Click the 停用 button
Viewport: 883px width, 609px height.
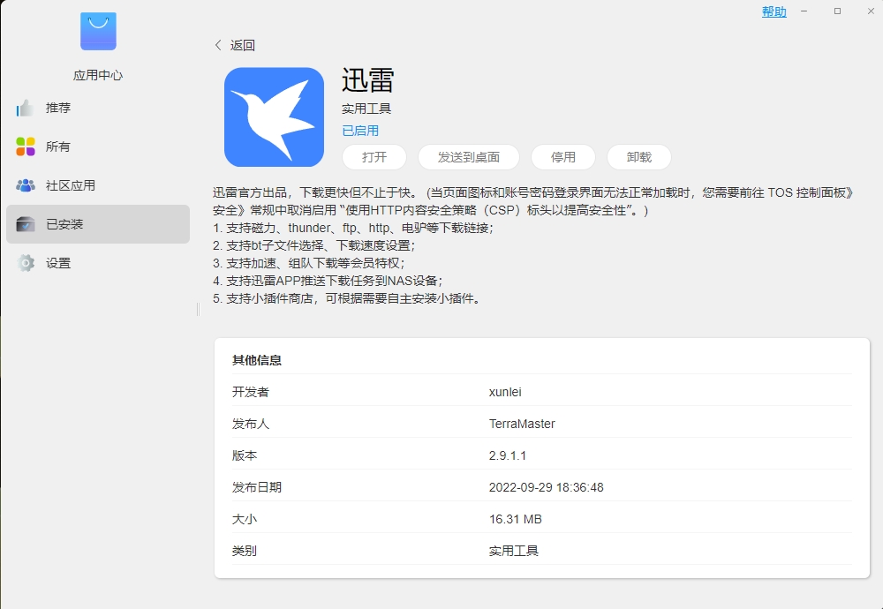pyautogui.click(x=563, y=157)
